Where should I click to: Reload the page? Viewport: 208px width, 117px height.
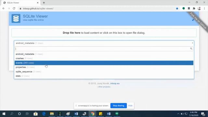pyautogui.click(x=14, y=8)
